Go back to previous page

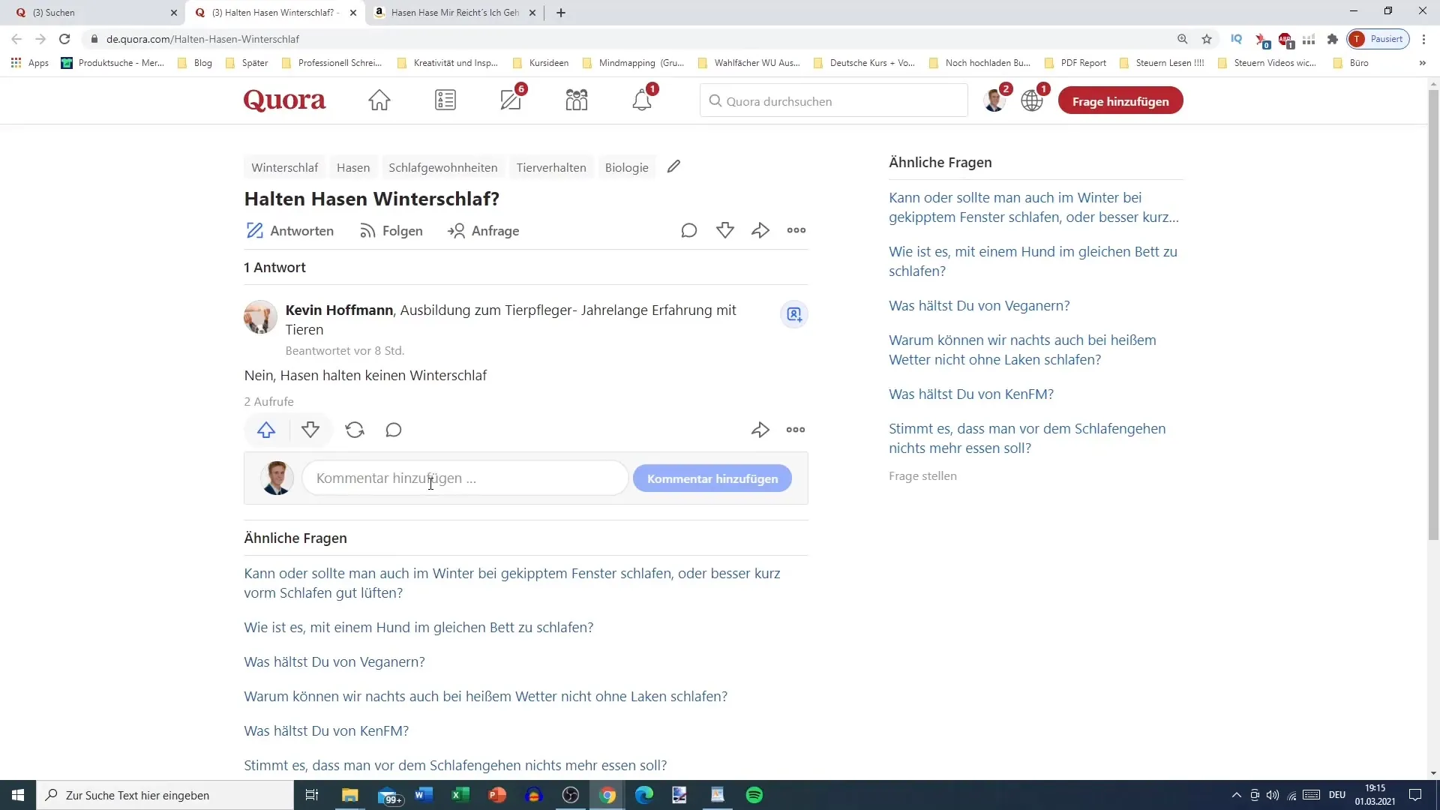(x=16, y=39)
